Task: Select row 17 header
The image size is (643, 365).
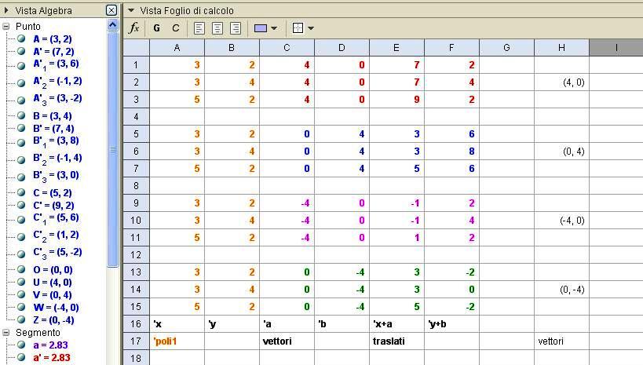Action: (136, 341)
